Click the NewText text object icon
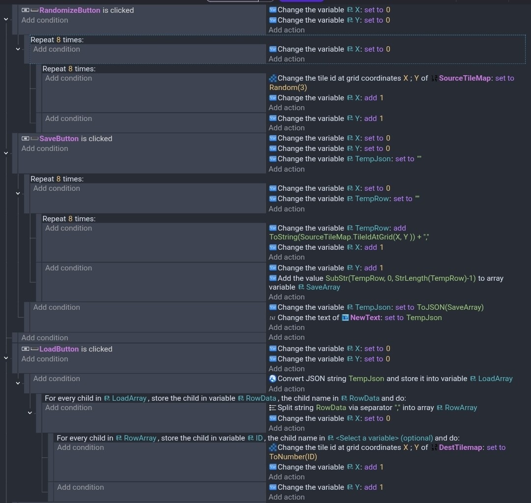The width and height of the screenshot is (531, 503). point(345,318)
